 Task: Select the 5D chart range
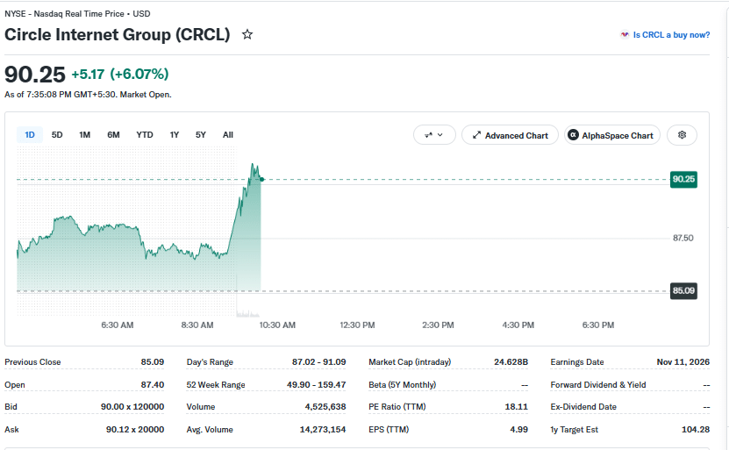pos(57,135)
